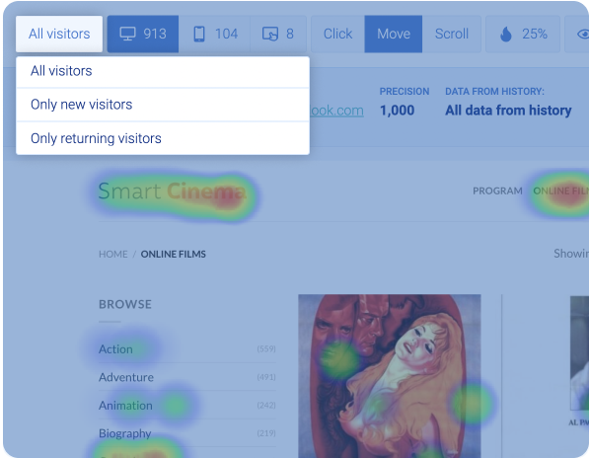
Task: Open the All visitors dropdown button
Action: pyautogui.click(x=59, y=34)
